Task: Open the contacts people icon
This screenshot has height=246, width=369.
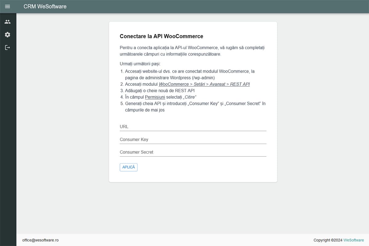Action: tap(7, 22)
